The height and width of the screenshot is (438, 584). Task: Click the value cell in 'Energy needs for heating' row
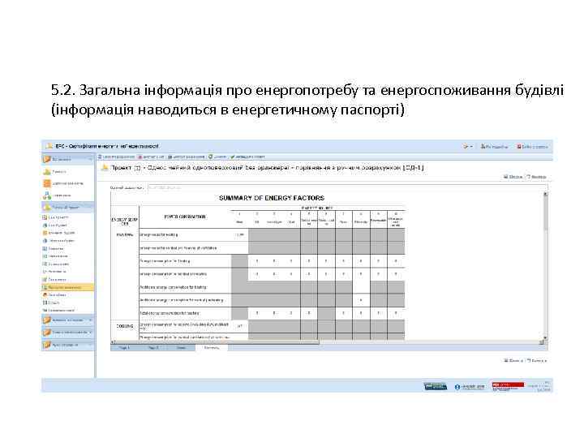pos(240,235)
